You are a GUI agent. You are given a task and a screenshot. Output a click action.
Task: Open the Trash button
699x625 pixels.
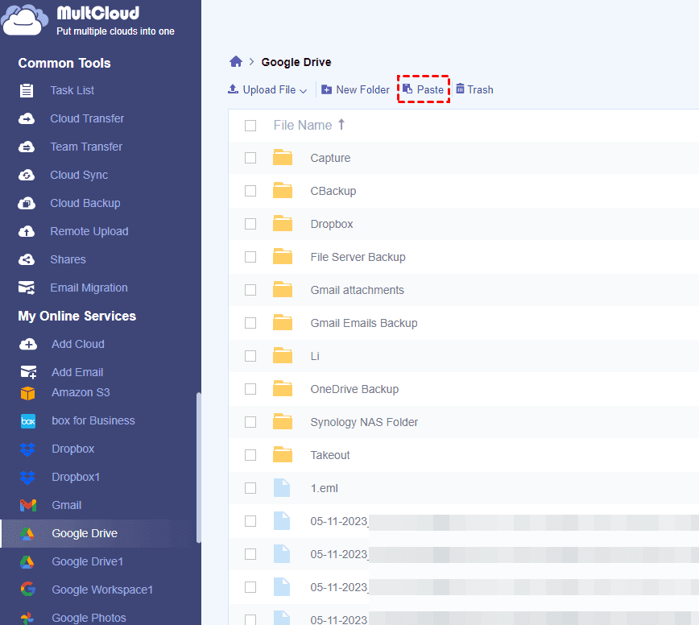point(475,89)
